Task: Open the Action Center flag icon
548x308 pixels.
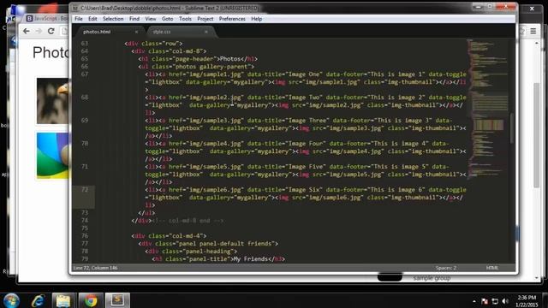Action: pyautogui.click(x=485, y=301)
